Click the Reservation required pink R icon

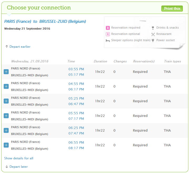108,28
